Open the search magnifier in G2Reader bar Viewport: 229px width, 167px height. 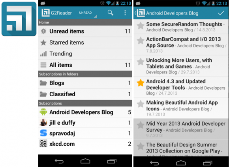click(x=111, y=13)
